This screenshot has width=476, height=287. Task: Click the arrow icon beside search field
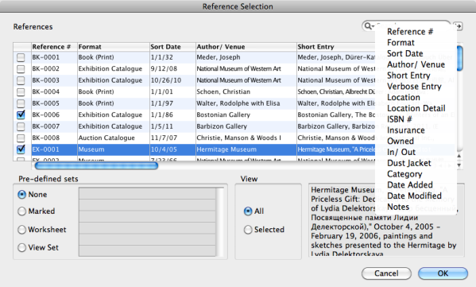(459, 26)
